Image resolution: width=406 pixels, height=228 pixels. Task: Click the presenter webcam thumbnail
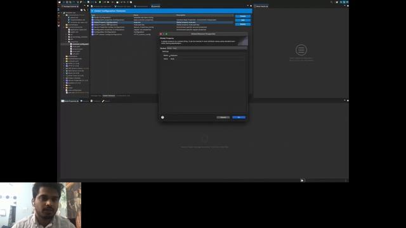pyautogui.click(x=41, y=205)
